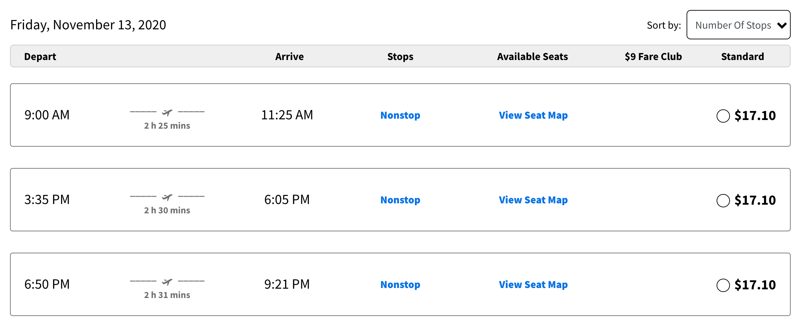Open the Number Of Stops sort dropdown

tap(738, 25)
